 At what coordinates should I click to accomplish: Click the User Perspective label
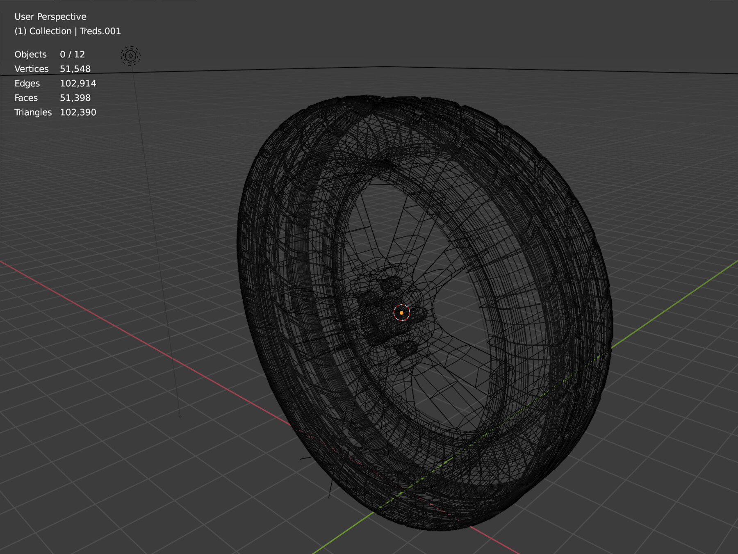50,16
